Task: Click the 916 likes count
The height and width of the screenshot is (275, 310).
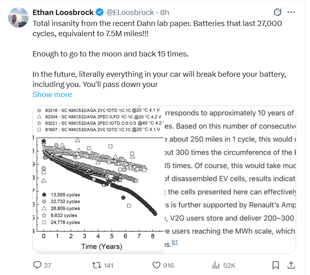Action: tap(168, 265)
